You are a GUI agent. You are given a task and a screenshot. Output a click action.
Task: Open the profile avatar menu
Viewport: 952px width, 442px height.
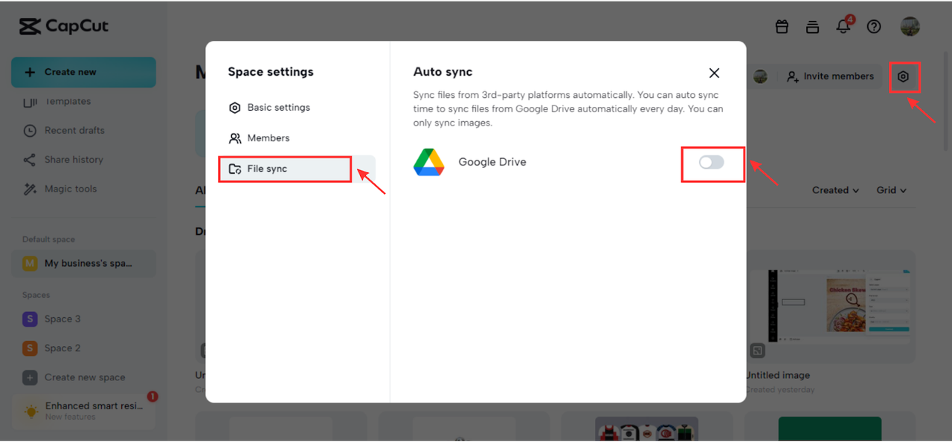pos(910,27)
